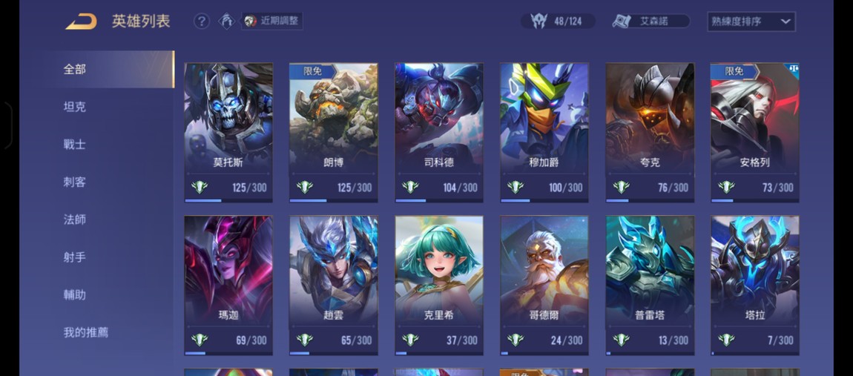Switch to the 刺客 category
The image size is (853, 376).
point(74,182)
